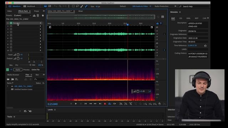Start recording with Record button
228x128 pixels.
click(105, 104)
